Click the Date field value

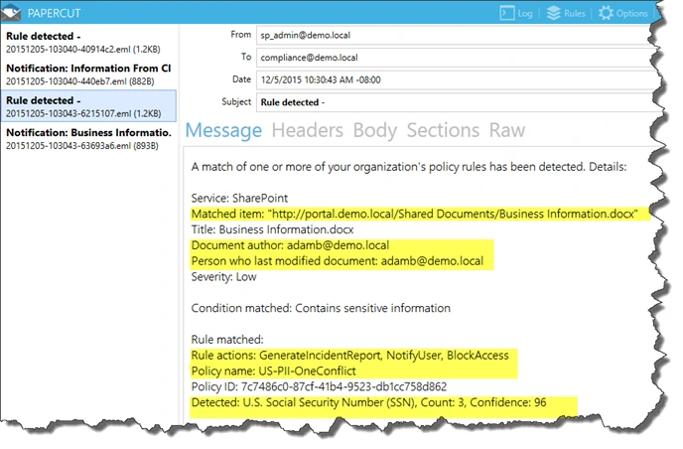click(456, 79)
